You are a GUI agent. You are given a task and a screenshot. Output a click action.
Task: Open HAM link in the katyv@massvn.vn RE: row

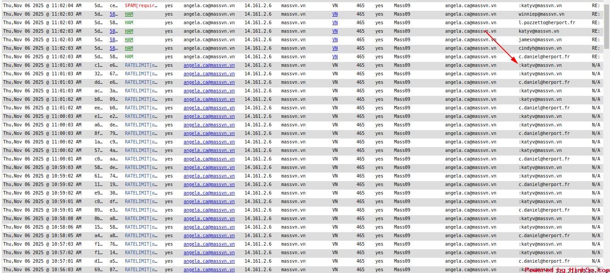coord(129,31)
